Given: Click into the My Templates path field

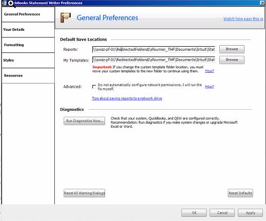Looking at the screenshot, I should [154, 60].
